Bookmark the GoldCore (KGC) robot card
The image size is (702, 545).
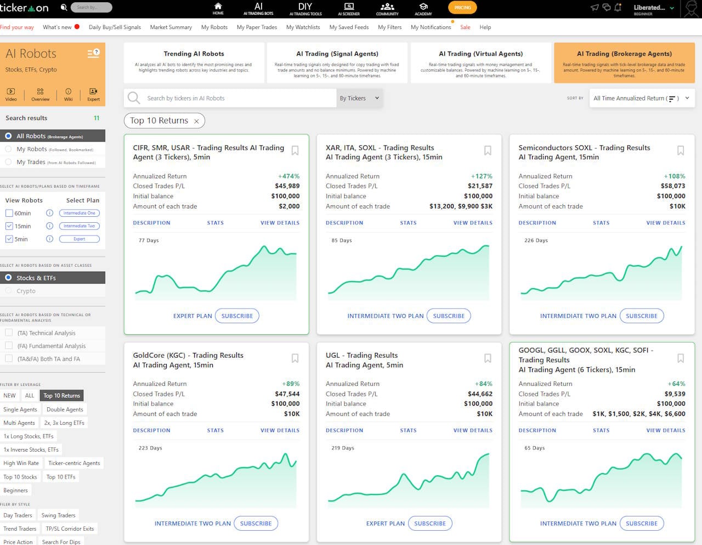click(x=295, y=358)
